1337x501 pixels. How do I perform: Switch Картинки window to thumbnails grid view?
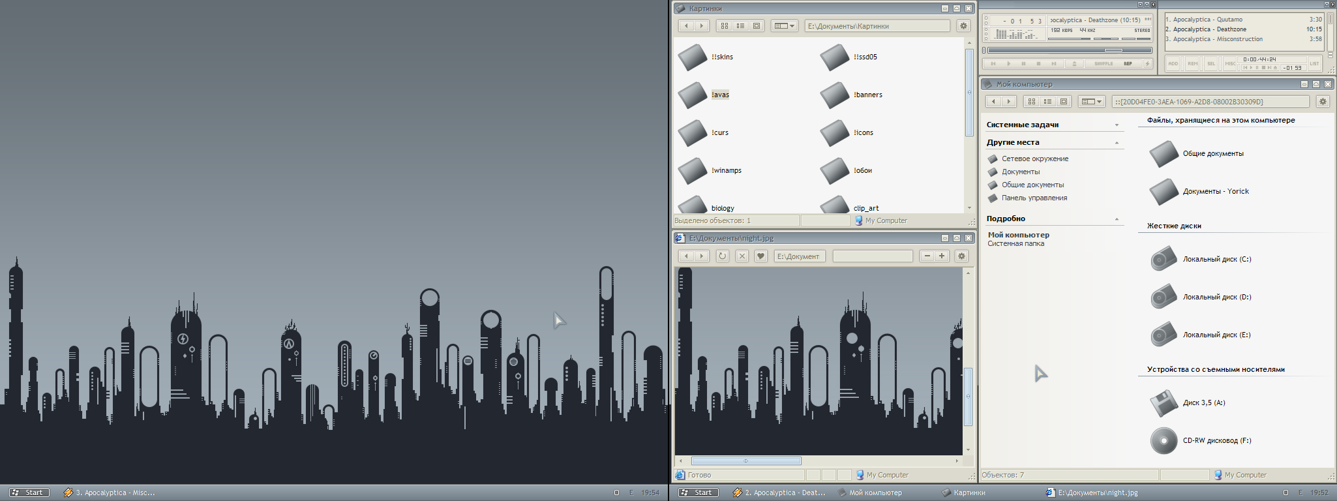point(725,26)
